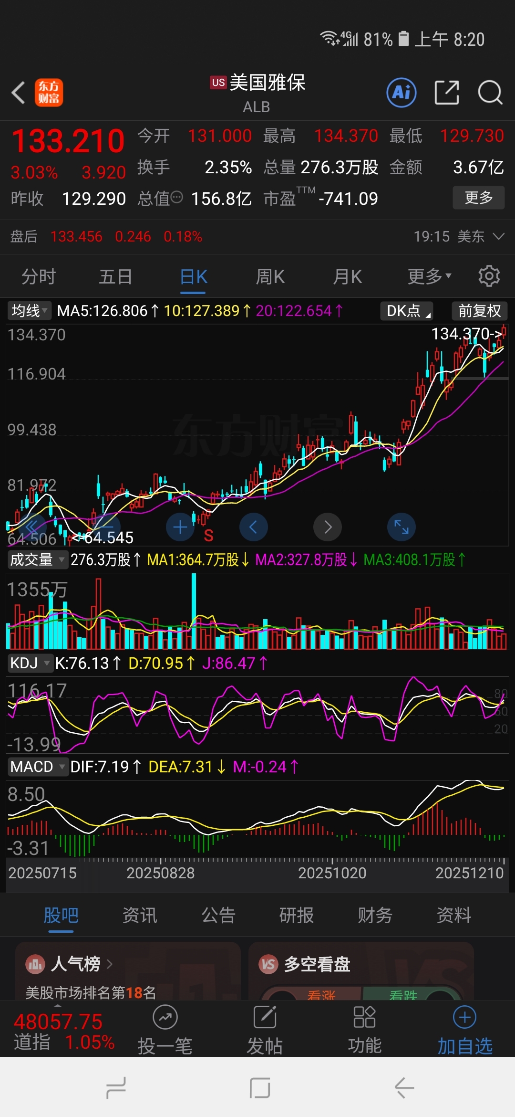The image size is (515, 1117).
Task: Tap 最高 134.370 value
Action: click(x=346, y=136)
